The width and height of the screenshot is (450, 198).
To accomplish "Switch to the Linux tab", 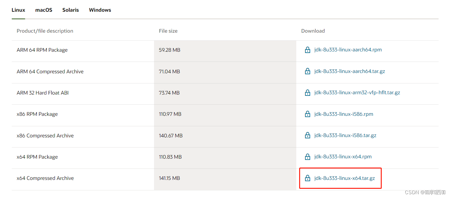I will (x=18, y=10).
